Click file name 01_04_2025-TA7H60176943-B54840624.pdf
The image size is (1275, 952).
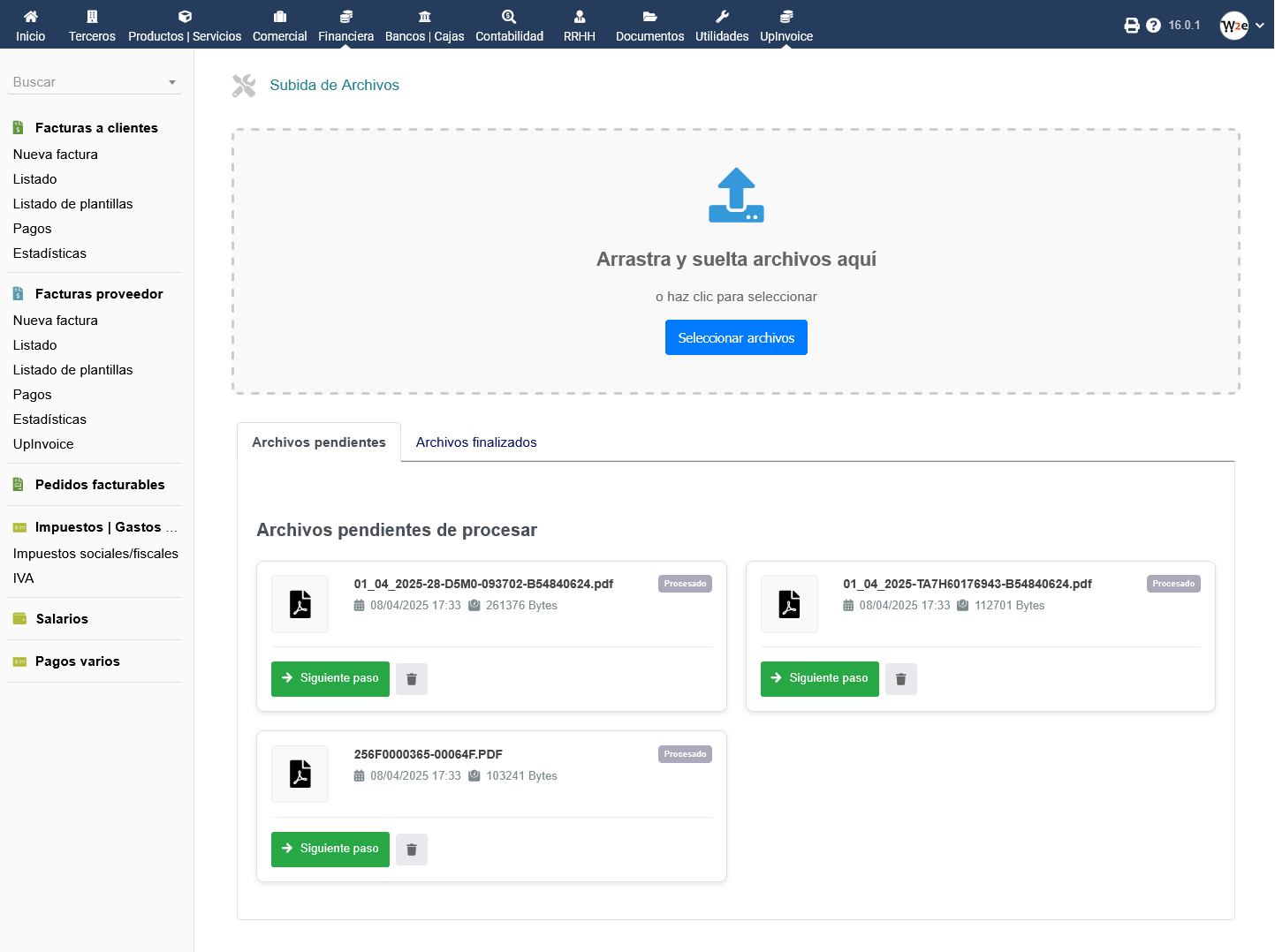pyautogui.click(x=968, y=584)
